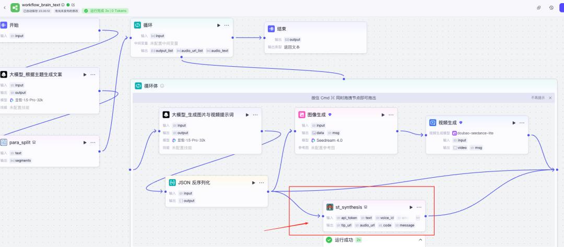Click the 开始 node output port dot

coord(99,31)
